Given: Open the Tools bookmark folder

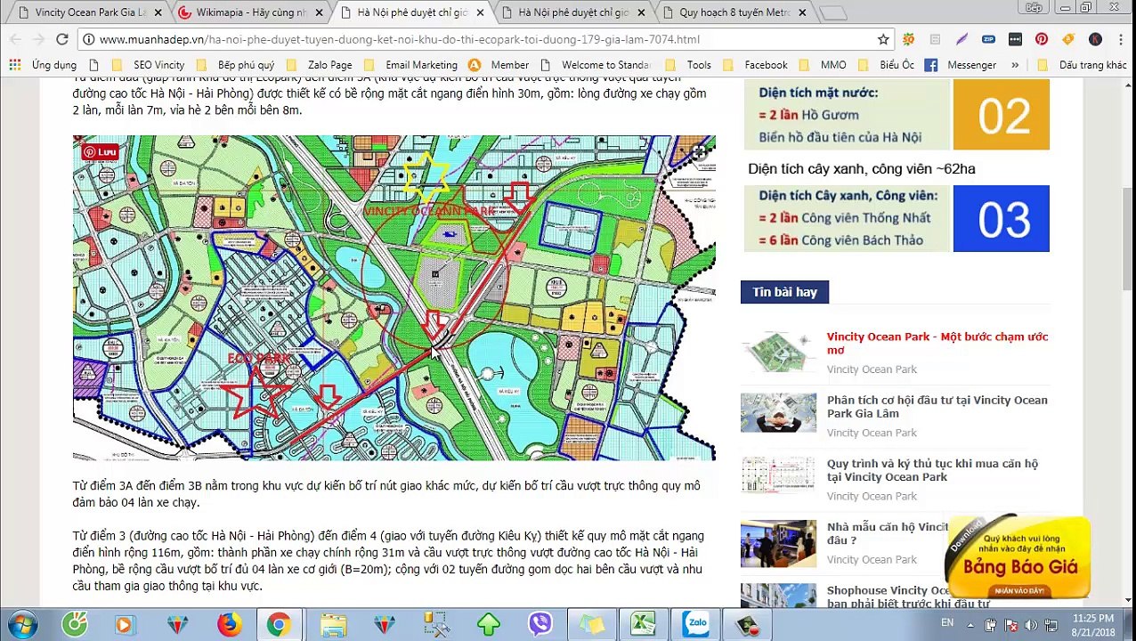Looking at the screenshot, I should (x=688, y=65).
